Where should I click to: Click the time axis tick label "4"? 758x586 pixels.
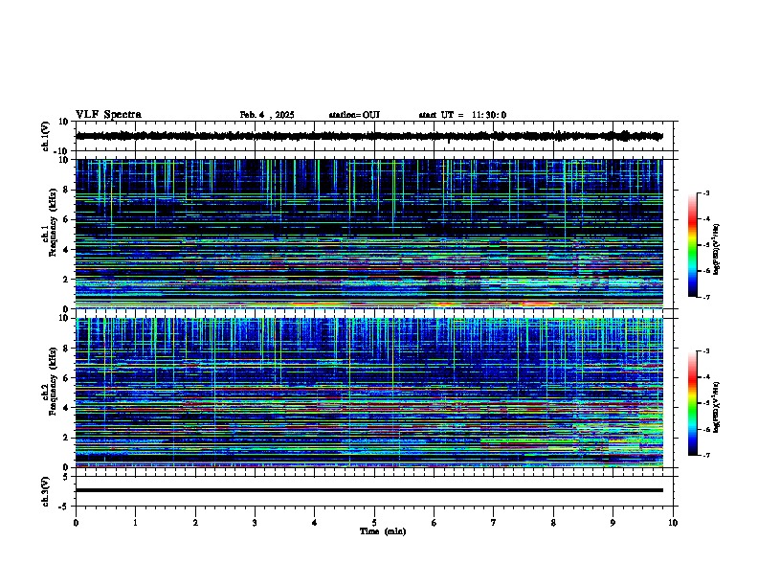(x=315, y=523)
